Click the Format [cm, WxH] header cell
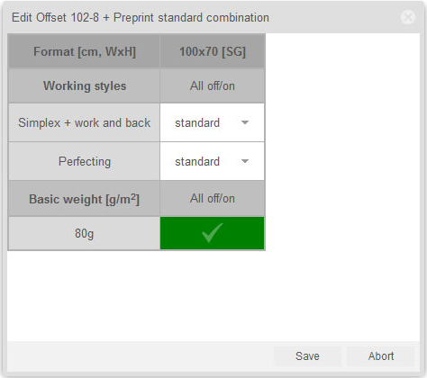 pyautogui.click(x=85, y=51)
